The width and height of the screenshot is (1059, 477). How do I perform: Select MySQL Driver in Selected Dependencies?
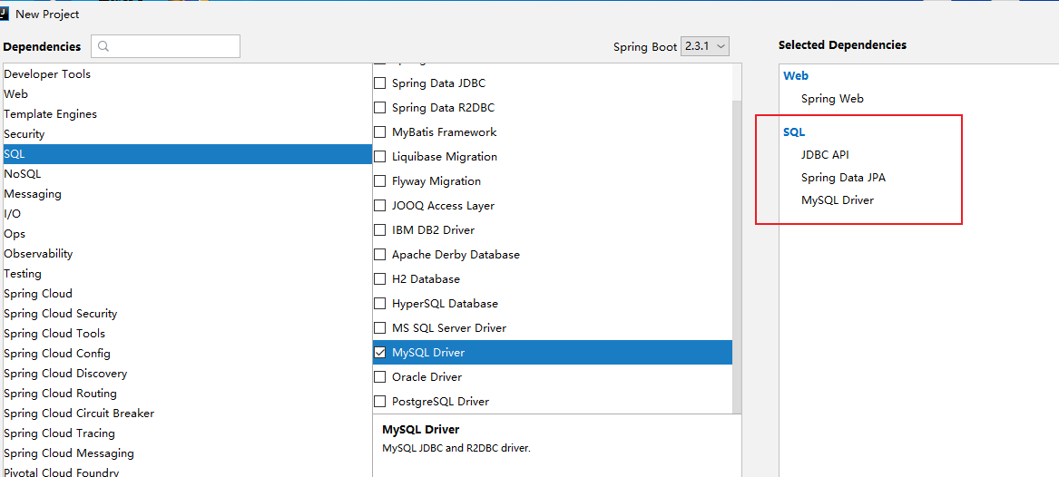[838, 200]
